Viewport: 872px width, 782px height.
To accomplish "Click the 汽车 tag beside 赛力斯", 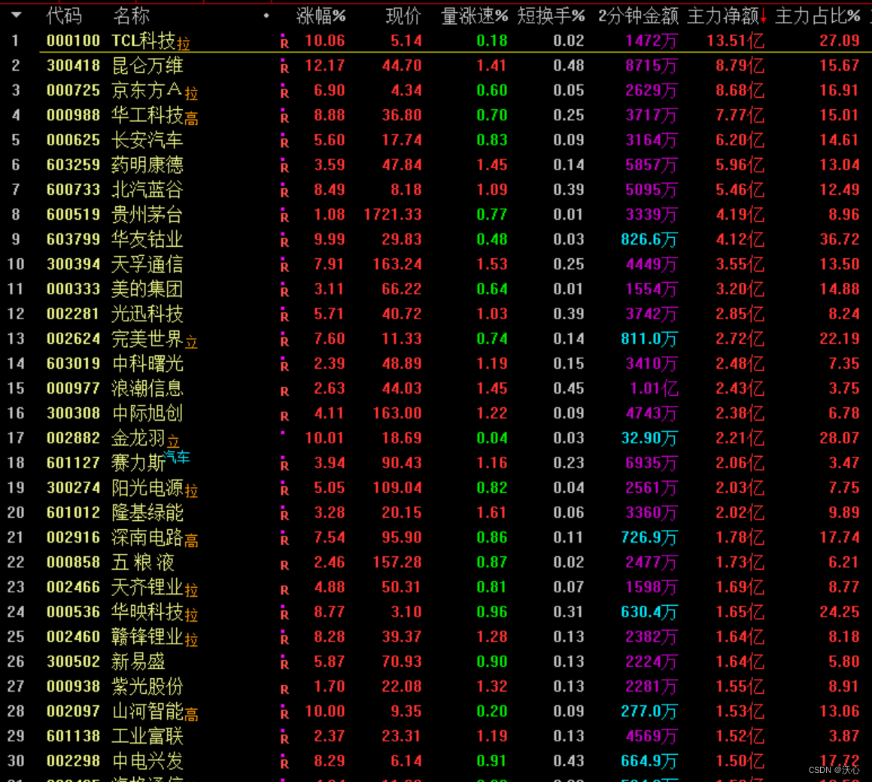I will [x=177, y=457].
